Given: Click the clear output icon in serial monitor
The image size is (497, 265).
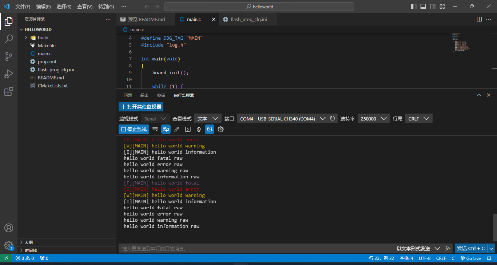Looking at the screenshot, I should click(155, 129).
